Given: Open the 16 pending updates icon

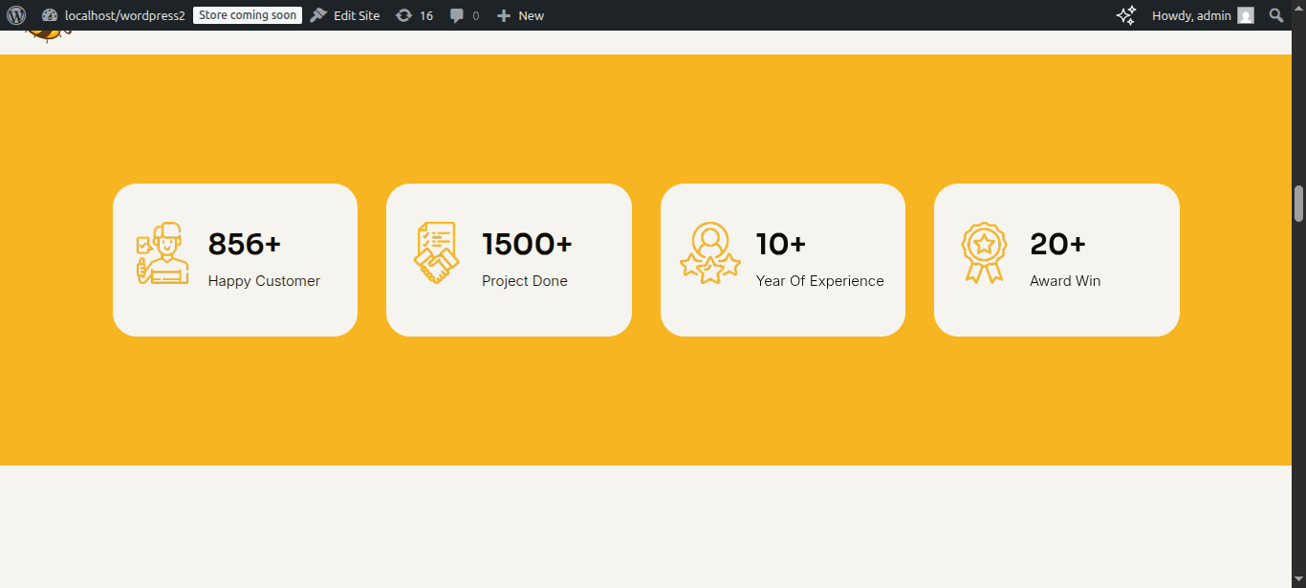Looking at the screenshot, I should [x=414, y=15].
